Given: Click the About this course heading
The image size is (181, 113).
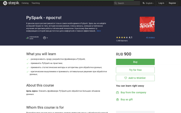Looking at the screenshot, I should 40,85.
